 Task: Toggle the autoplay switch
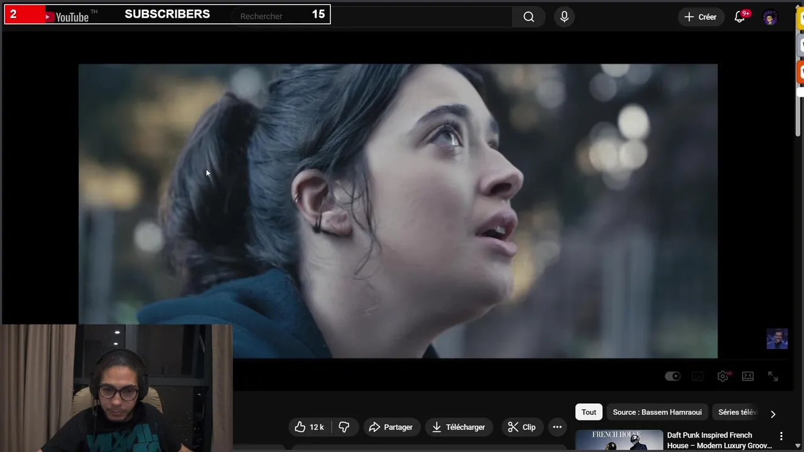(673, 376)
